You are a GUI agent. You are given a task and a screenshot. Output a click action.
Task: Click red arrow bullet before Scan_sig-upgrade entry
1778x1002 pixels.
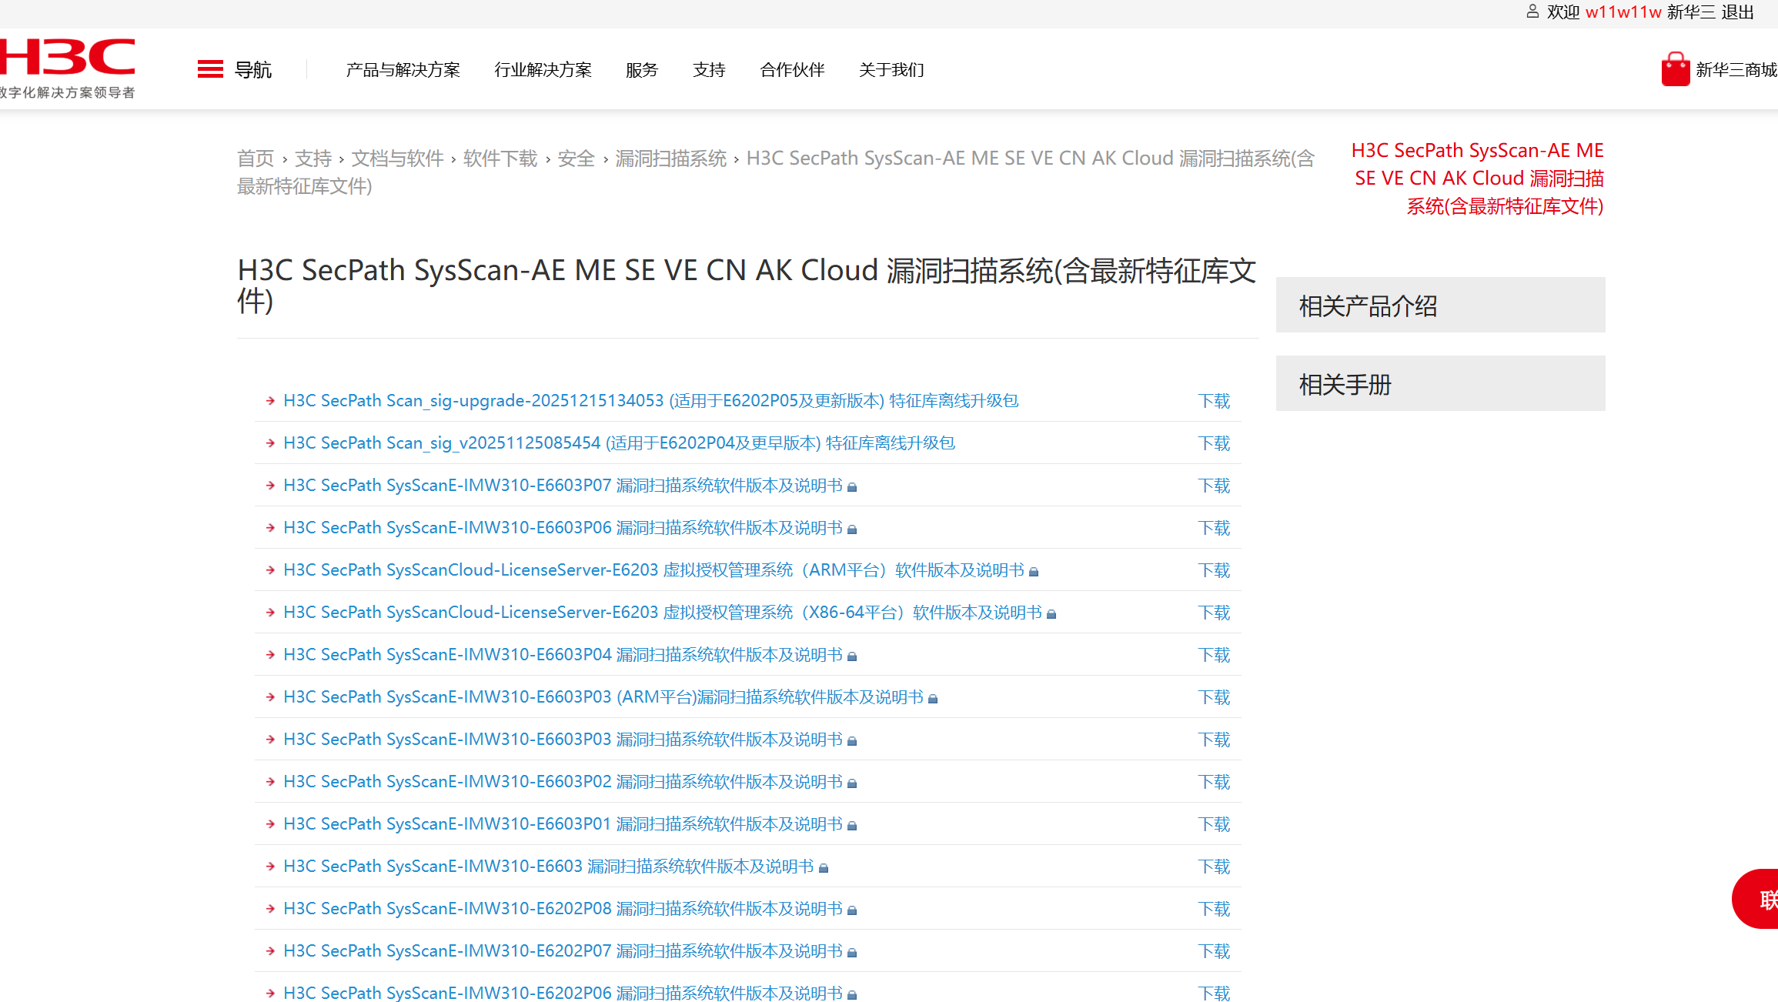point(270,400)
